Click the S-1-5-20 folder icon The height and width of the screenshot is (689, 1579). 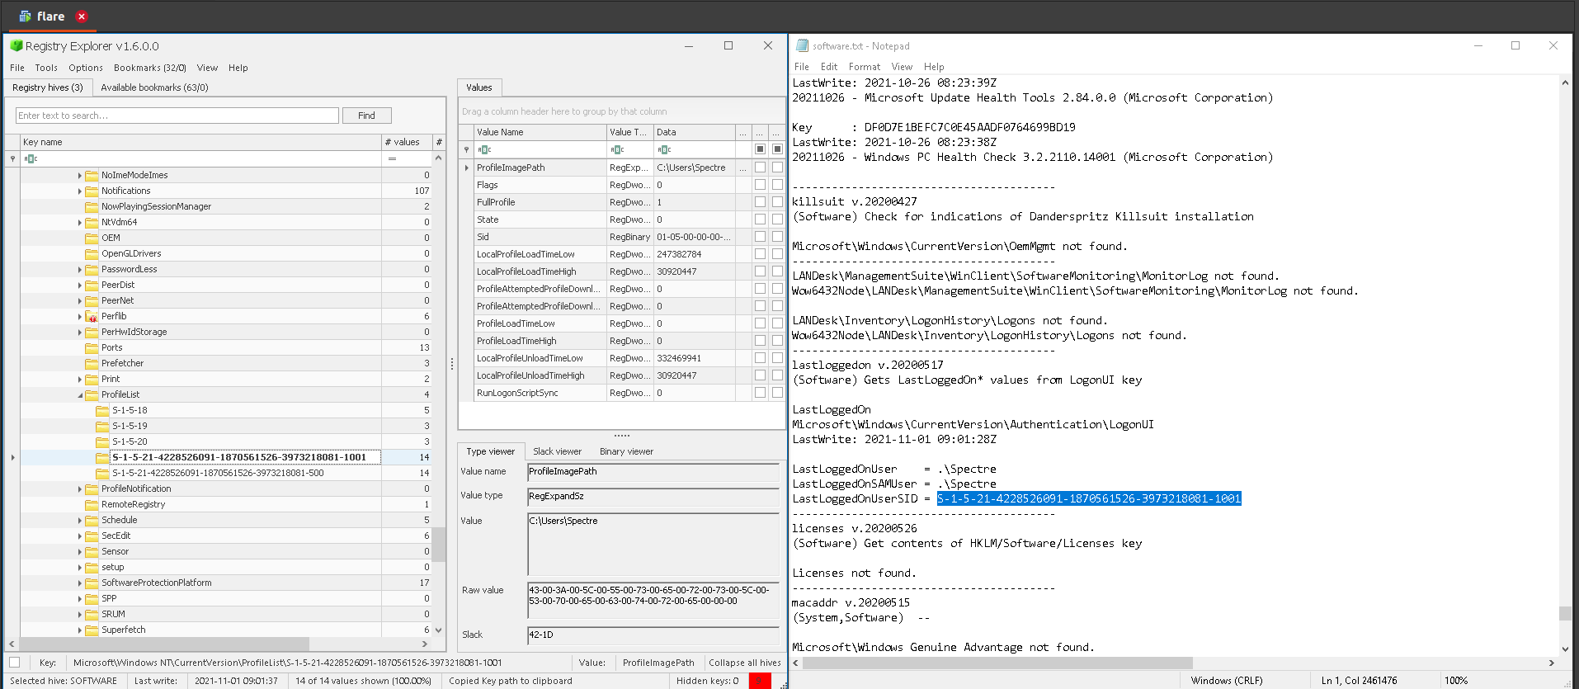(x=102, y=442)
